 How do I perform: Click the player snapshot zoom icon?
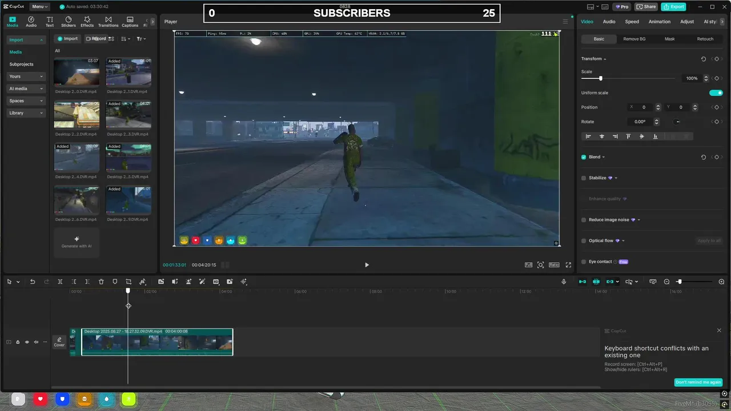coord(541,265)
